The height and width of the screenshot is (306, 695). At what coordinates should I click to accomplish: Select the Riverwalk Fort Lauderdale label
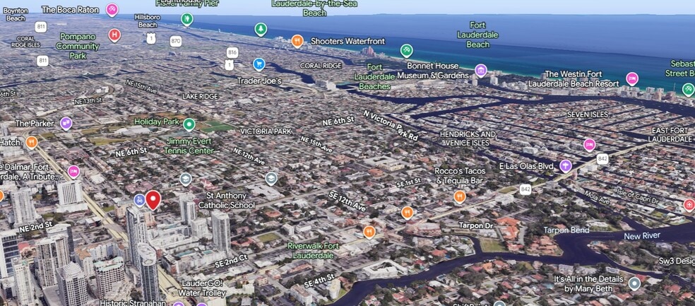click(x=313, y=250)
